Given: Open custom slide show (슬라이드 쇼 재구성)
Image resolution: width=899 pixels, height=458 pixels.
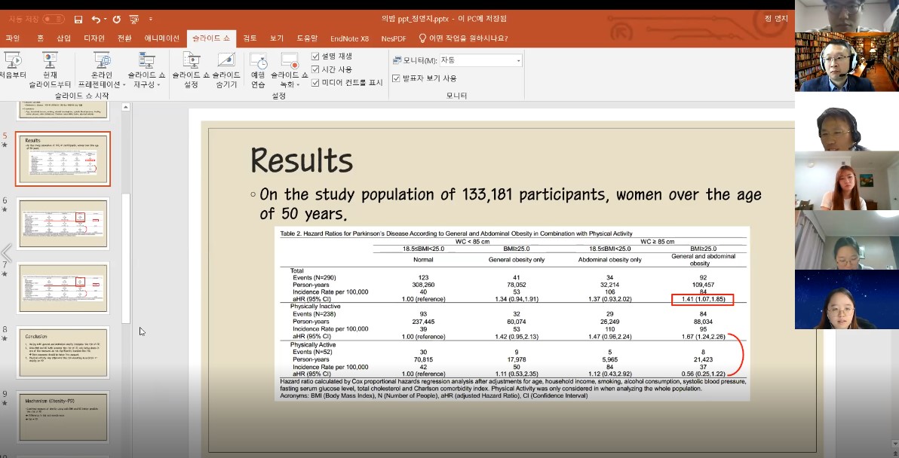Looking at the screenshot, I should [146, 70].
